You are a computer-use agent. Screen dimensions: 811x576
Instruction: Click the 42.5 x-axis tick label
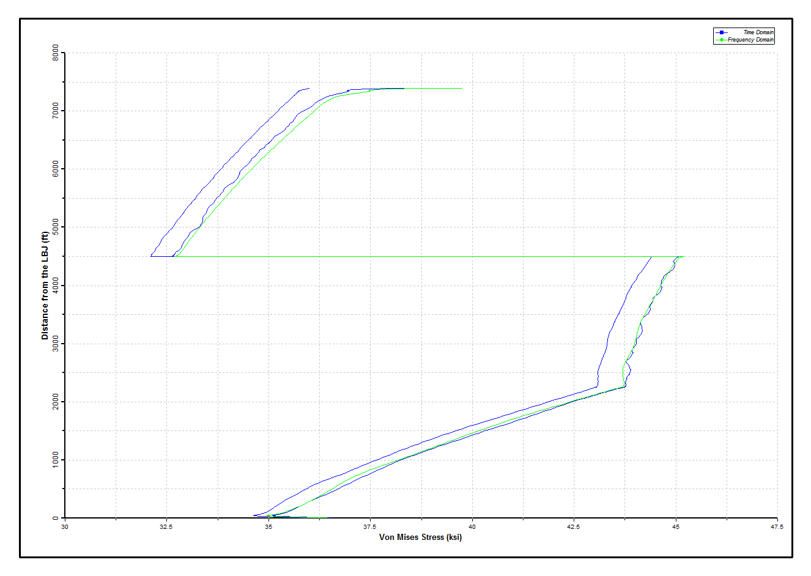click(574, 526)
